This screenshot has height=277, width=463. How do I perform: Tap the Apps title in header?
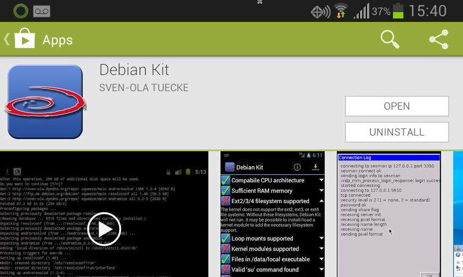pos(57,40)
